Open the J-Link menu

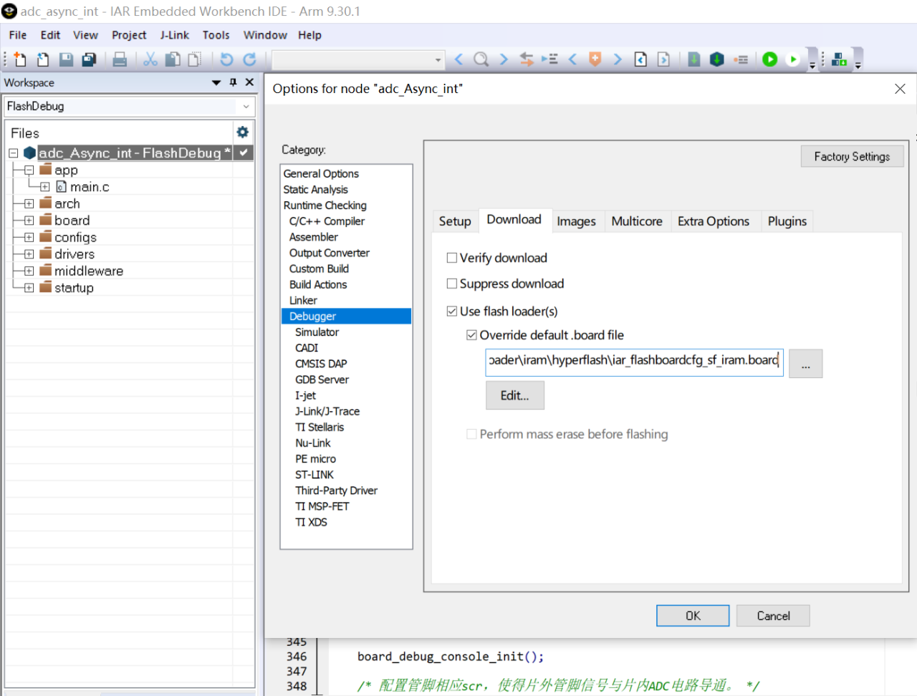[175, 35]
